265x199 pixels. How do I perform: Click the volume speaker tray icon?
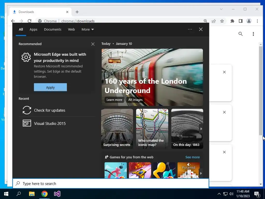pyautogui.click(x=231, y=194)
